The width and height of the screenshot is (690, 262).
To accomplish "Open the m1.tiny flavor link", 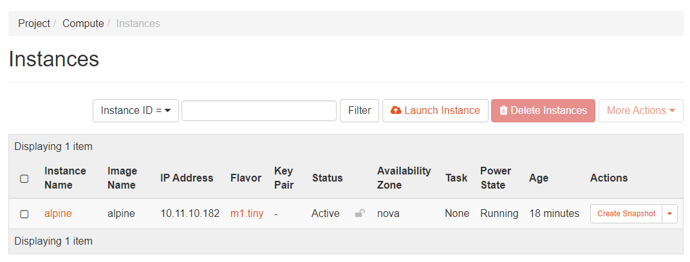I will 247,214.
